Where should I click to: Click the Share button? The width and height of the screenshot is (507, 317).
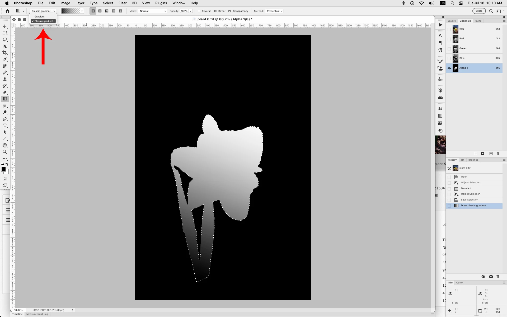tap(479, 11)
